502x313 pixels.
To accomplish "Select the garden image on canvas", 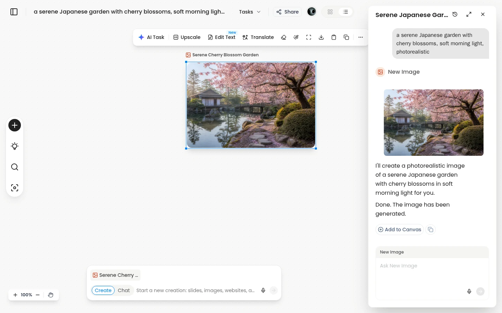I will tap(251, 105).
